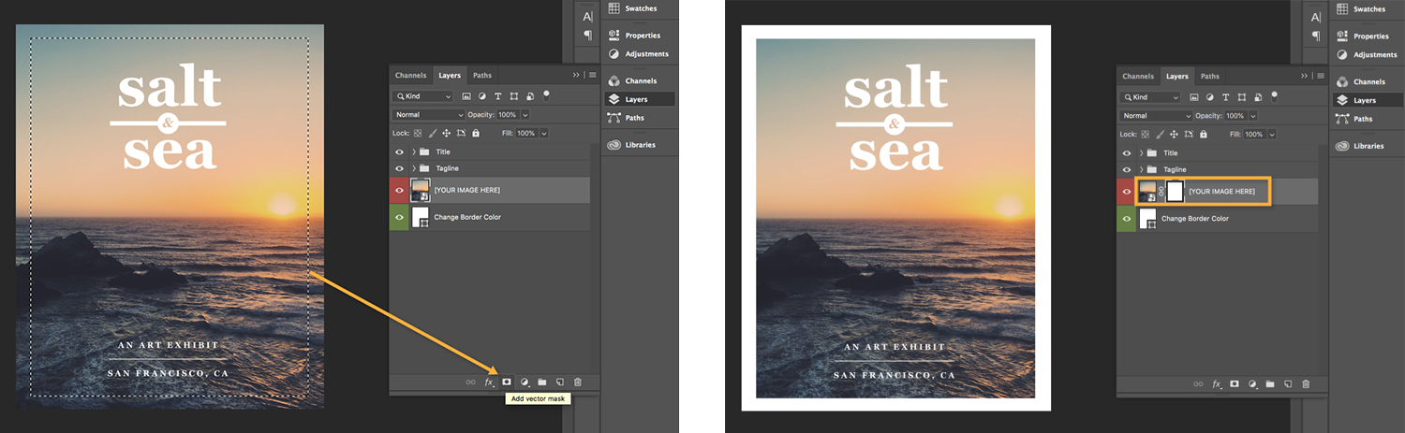Click the Add vector mask button under the tooltip arrow
This screenshot has width=1405, height=433.
[x=507, y=382]
